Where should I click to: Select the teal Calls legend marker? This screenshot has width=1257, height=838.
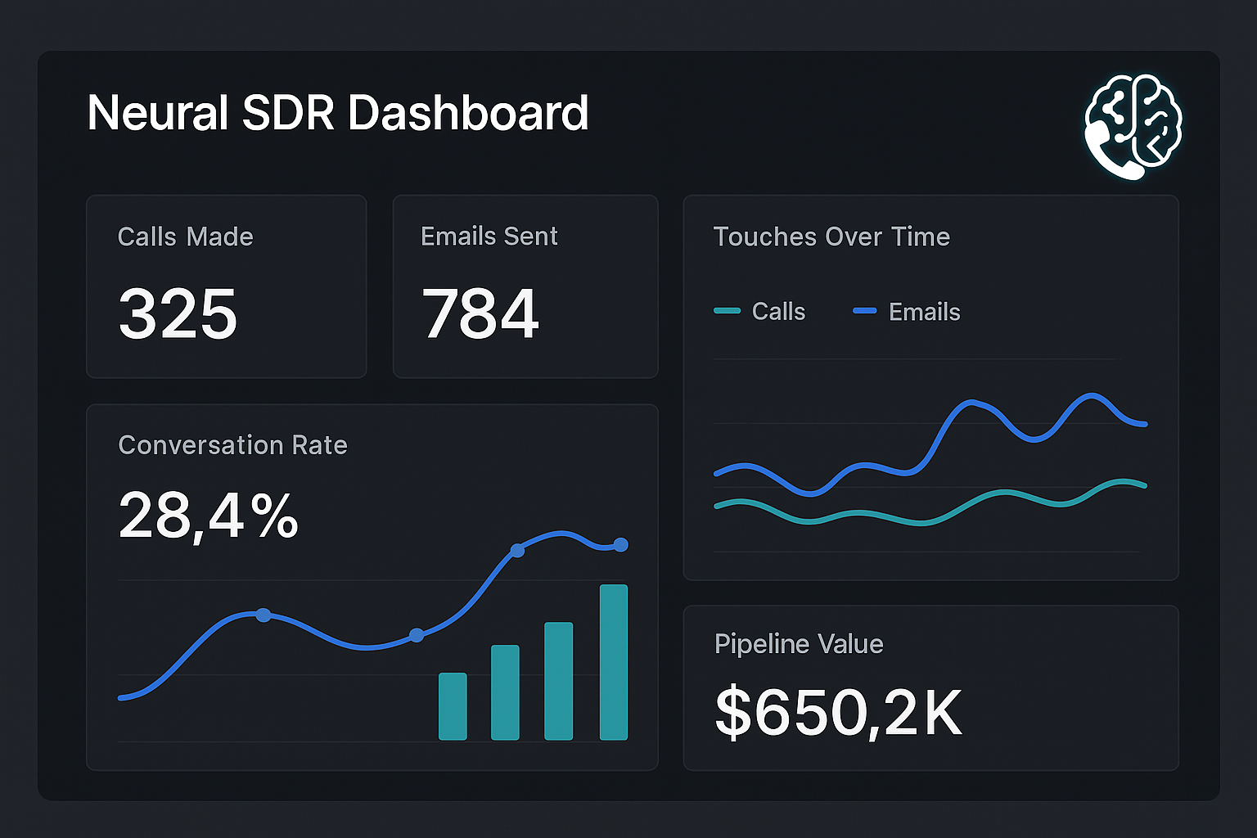[728, 311]
